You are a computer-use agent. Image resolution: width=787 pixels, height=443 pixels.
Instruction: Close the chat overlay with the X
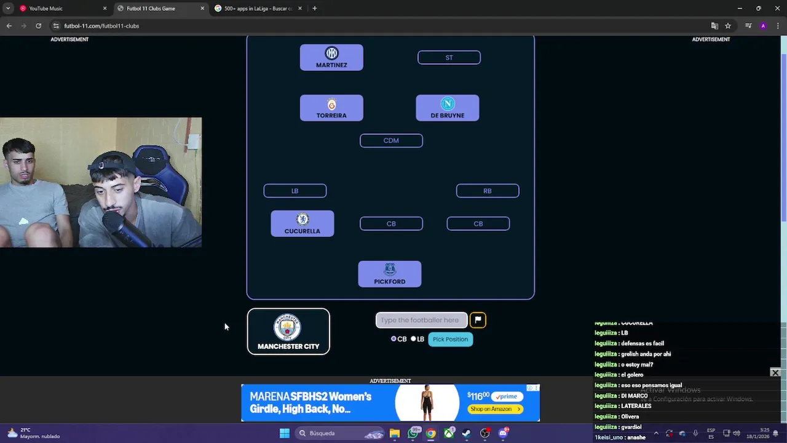[x=775, y=373]
